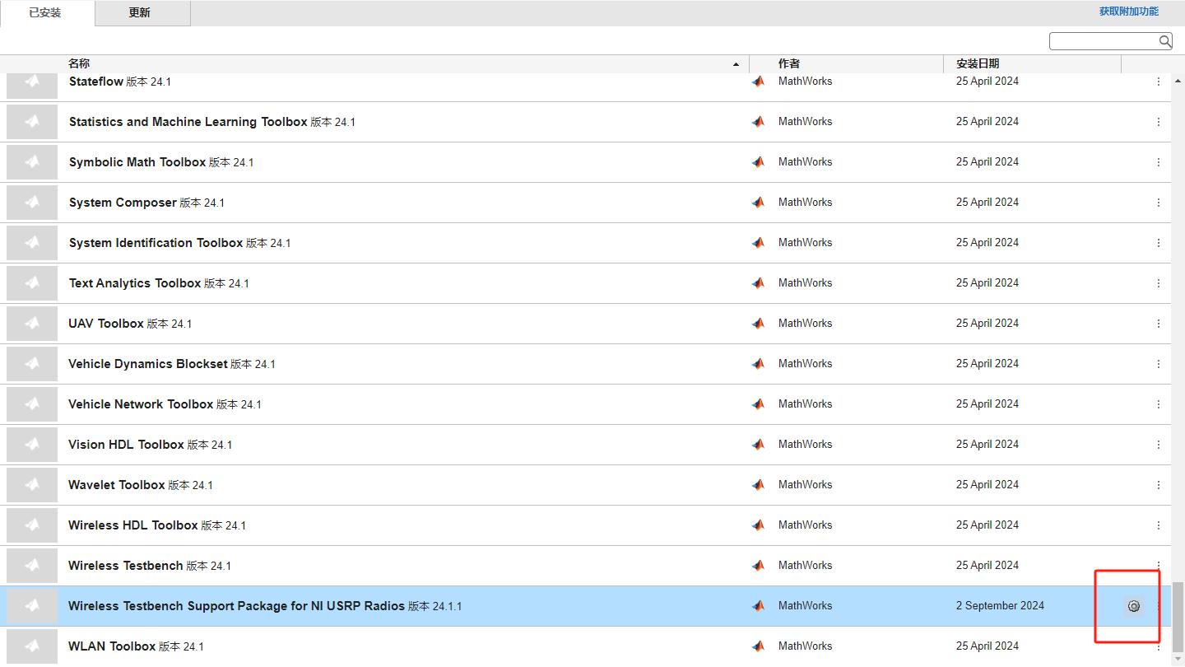Sort by the 作者 column header
Viewport: 1185px width, 667px height.
click(789, 63)
